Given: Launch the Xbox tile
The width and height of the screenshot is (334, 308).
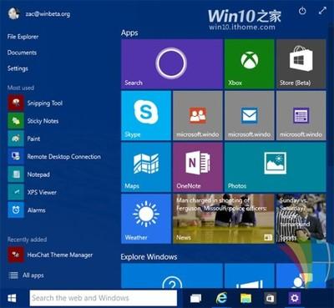Looking at the screenshot, I should pos(250,64).
